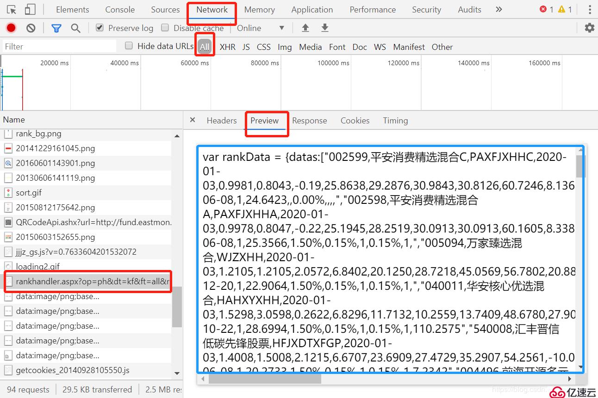Screen dimensions: 598x398
Task: Open the DevTools three-dot menu
Action: (x=590, y=10)
